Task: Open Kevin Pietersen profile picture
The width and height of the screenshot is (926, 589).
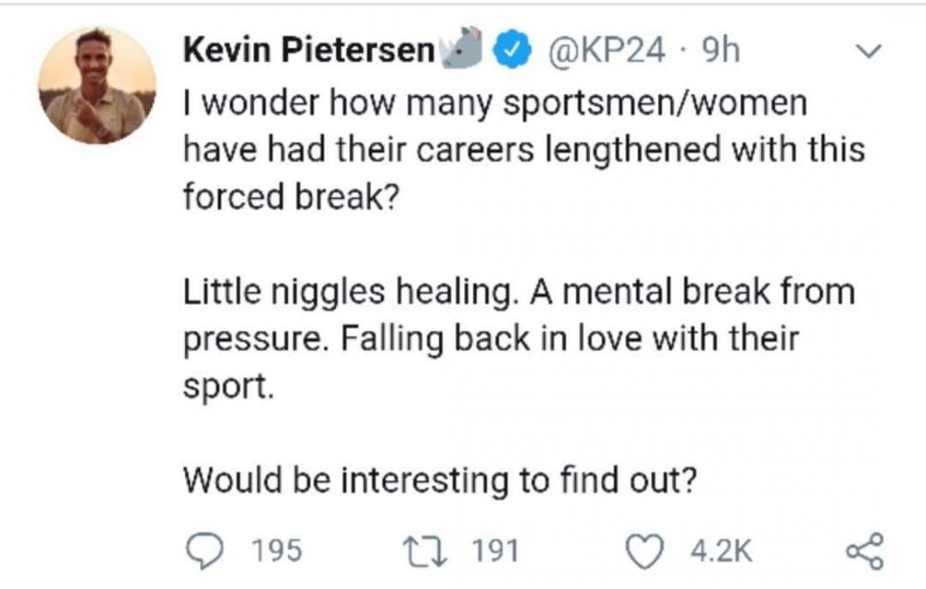Action: [x=97, y=85]
